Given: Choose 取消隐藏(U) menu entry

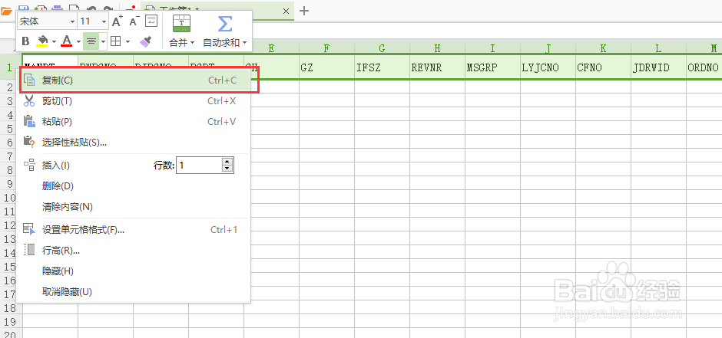Looking at the screenshot, I should tap(134, 291).
